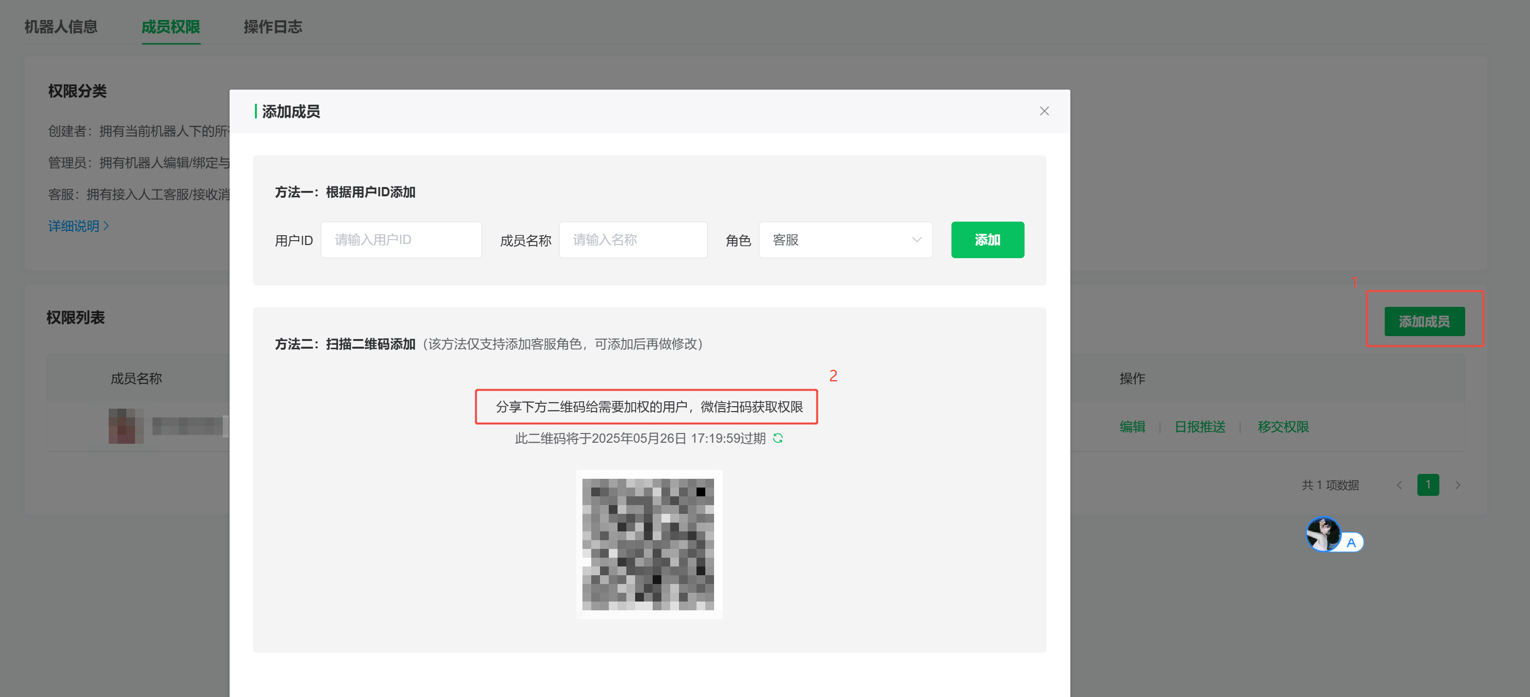Click the 移交权限 link
The image size is (1530, 697).
1283,427
